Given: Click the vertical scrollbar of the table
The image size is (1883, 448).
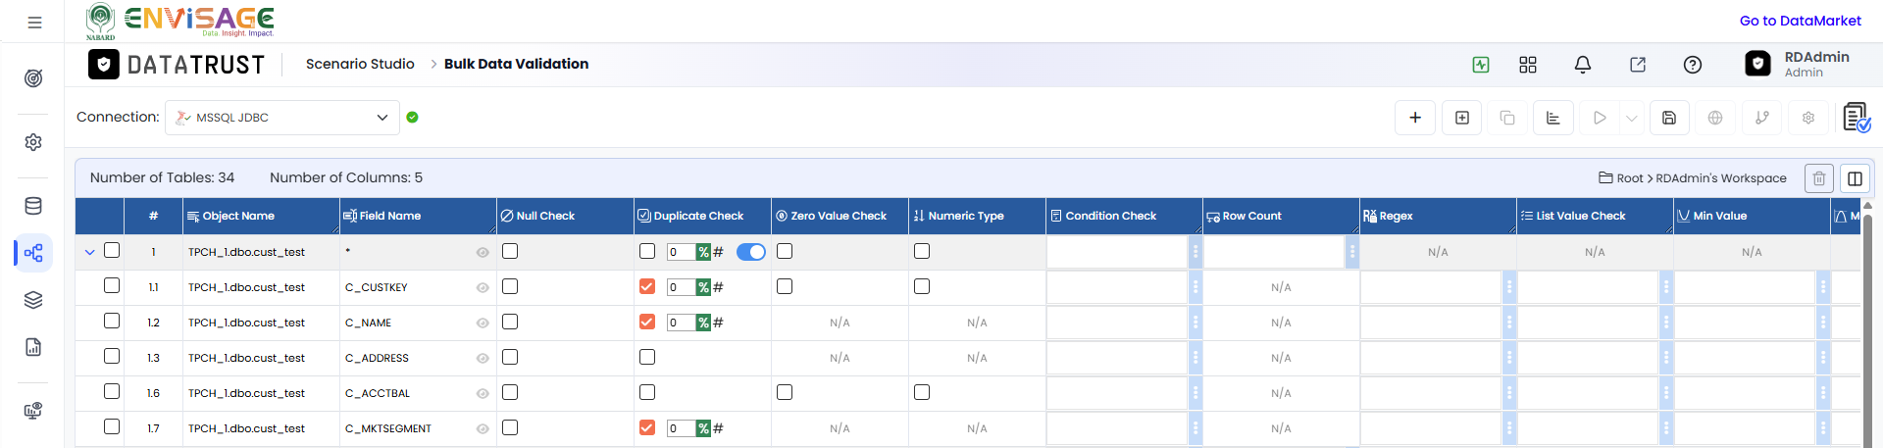Looking at the screenshot, I should coord(1867,324).
